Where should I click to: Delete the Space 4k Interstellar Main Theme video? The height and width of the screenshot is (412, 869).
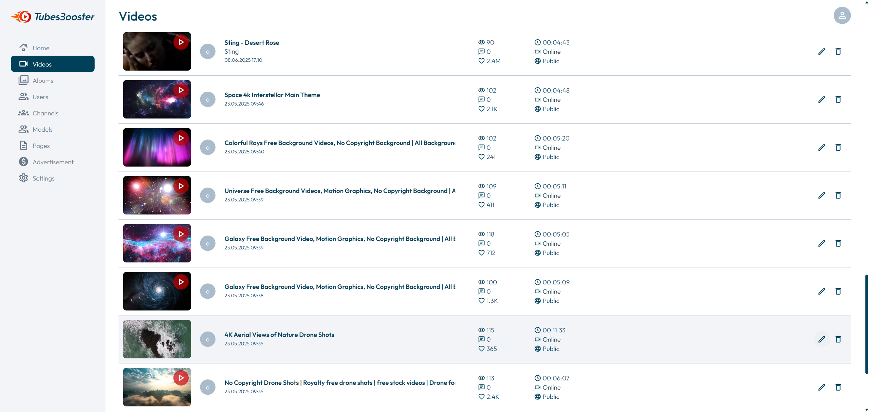[x=838, y=99]
